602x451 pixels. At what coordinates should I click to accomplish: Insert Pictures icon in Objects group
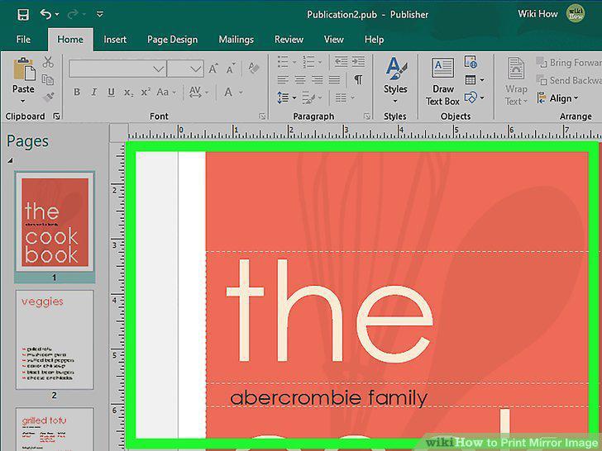point(471,62)
